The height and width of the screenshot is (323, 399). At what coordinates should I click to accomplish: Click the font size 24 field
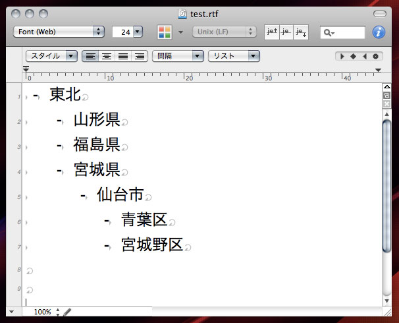123,32
